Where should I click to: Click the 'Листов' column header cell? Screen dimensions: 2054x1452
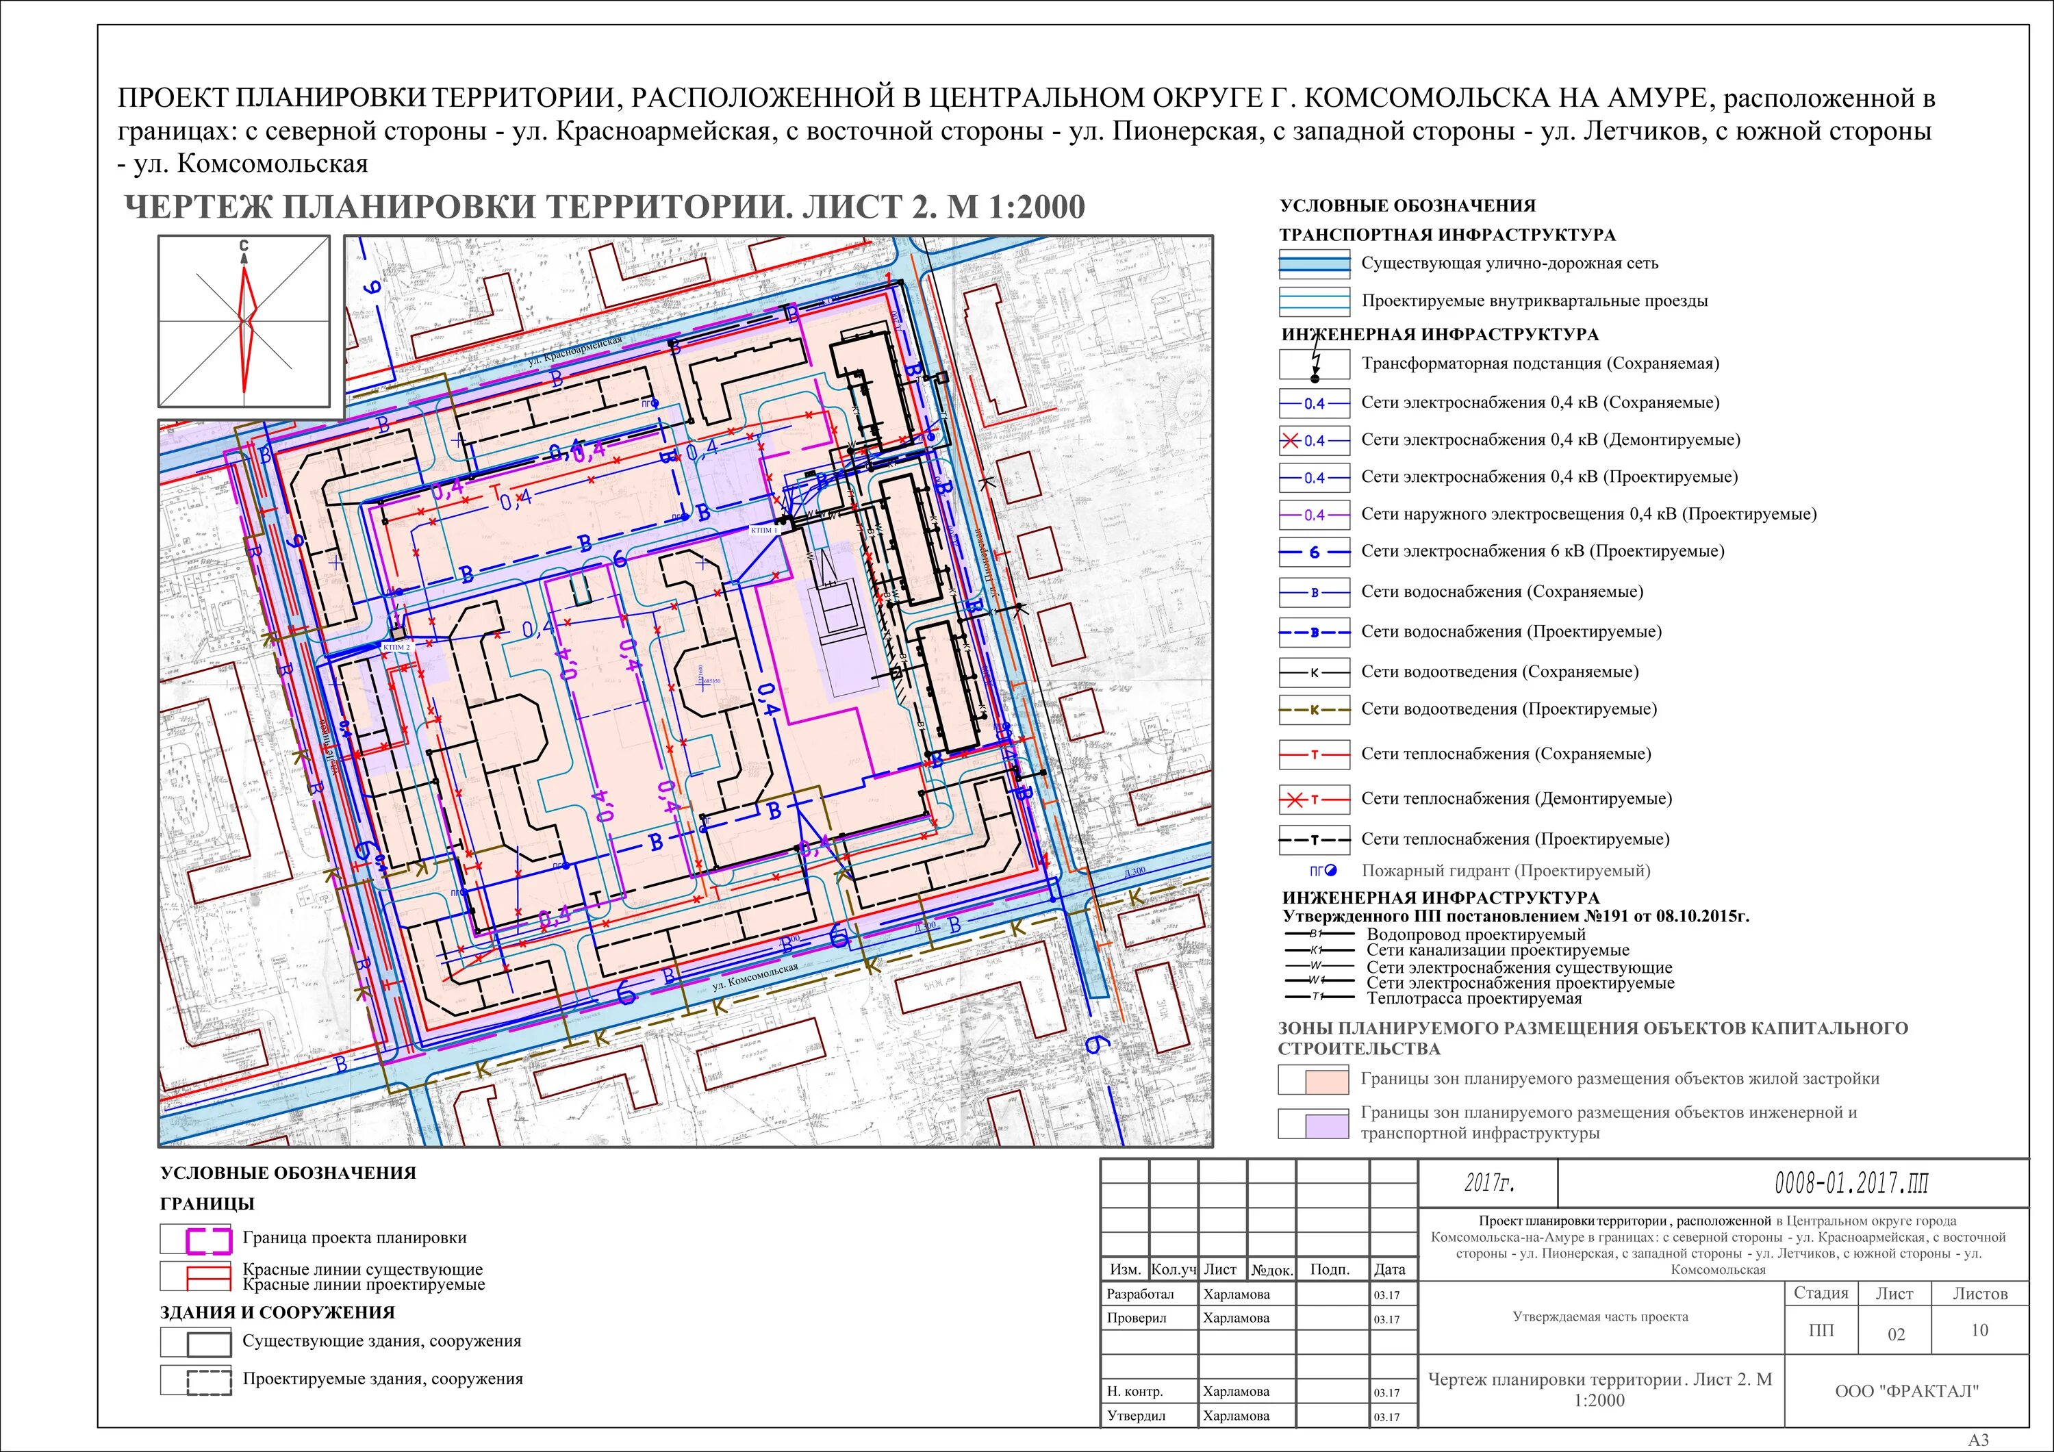click(1980, 1295)
